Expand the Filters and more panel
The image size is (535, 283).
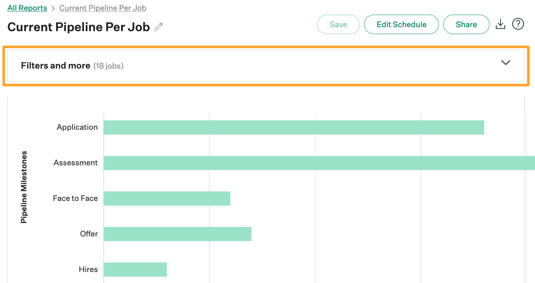click(x=257, y=65)
